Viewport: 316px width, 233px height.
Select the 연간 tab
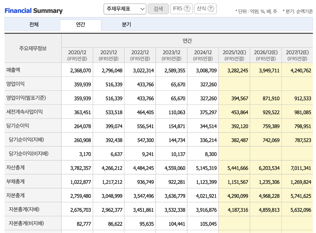[x=81, y=25]
